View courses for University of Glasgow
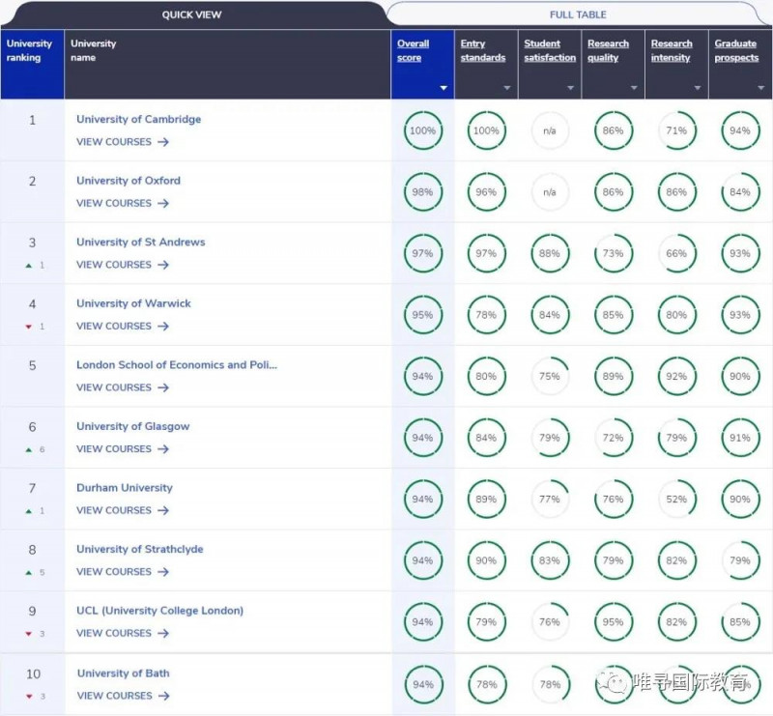This screenshot has height=716, width=773. click(x=123, y=448)
